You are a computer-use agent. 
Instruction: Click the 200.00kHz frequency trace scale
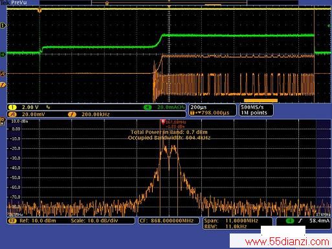point(96,114)
